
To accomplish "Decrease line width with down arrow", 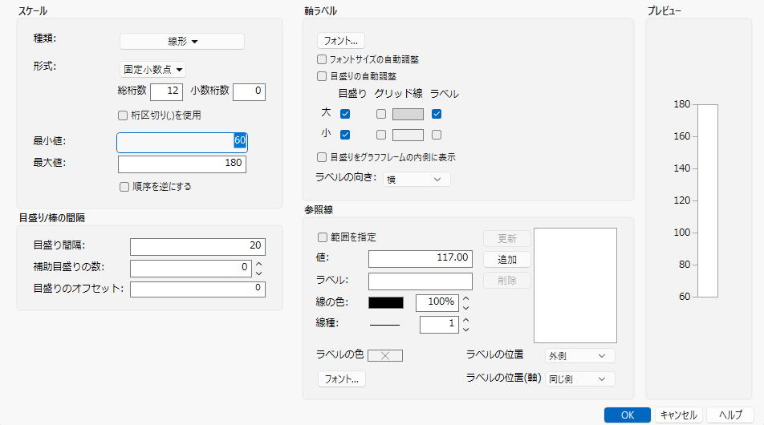I will point(465,330).
